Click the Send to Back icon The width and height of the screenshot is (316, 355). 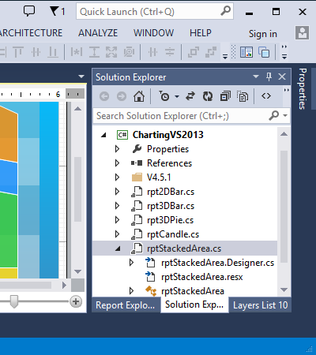211,52
